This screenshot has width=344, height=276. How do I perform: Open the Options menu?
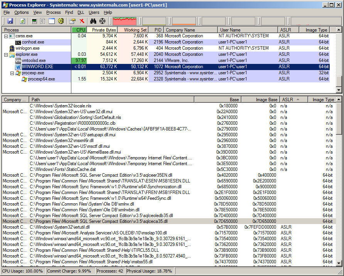pyautogui.click(x=22, y=12)
